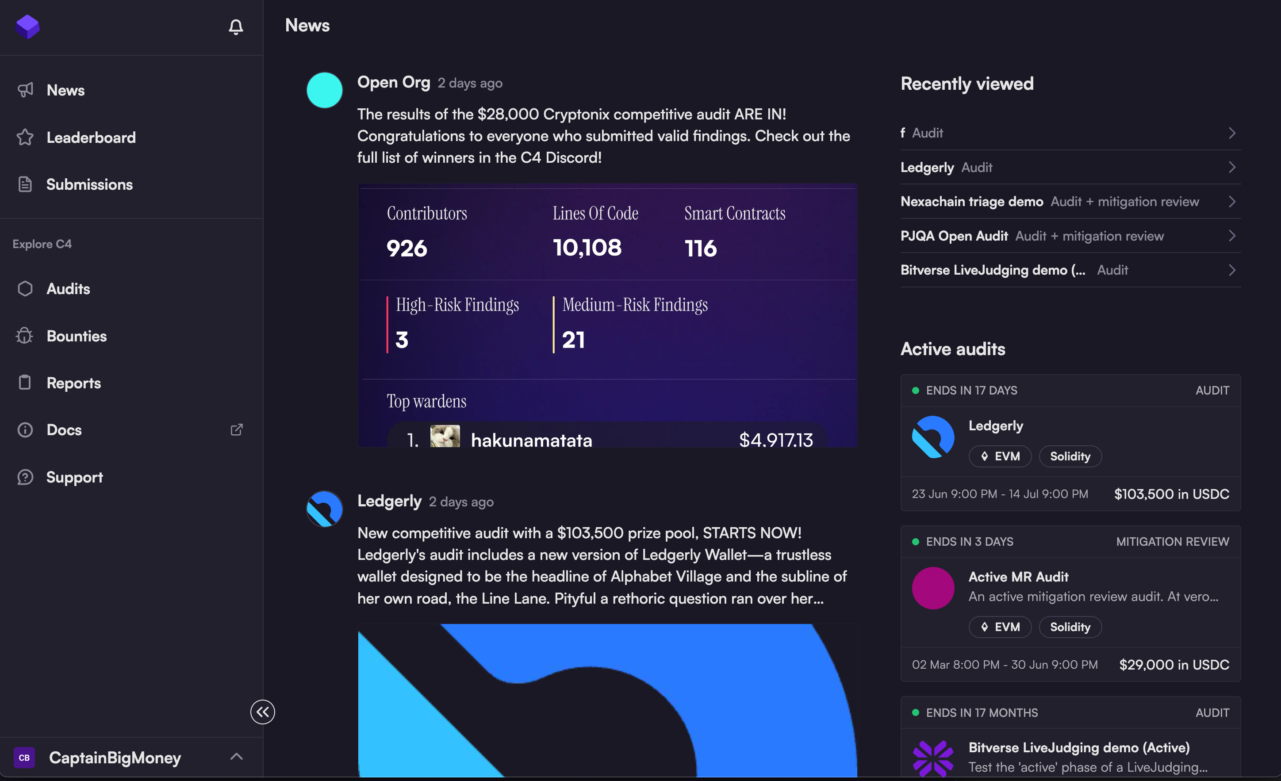Click the purple cube logo

coord(27,27)
